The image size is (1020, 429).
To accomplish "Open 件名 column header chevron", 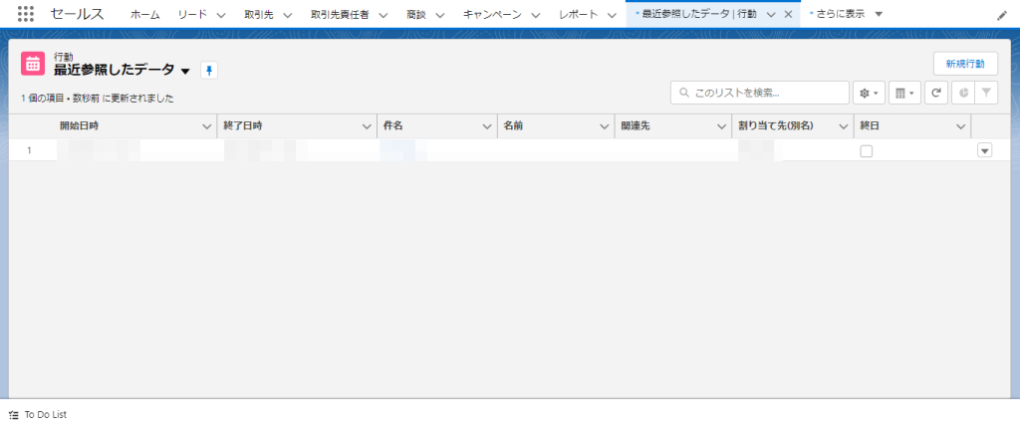I will (x=487, y=126).
